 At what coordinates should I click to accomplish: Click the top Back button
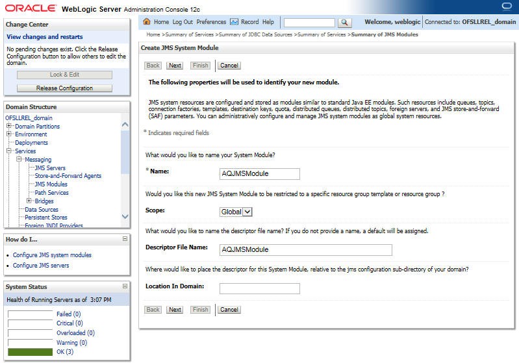(x=153, y=66)
